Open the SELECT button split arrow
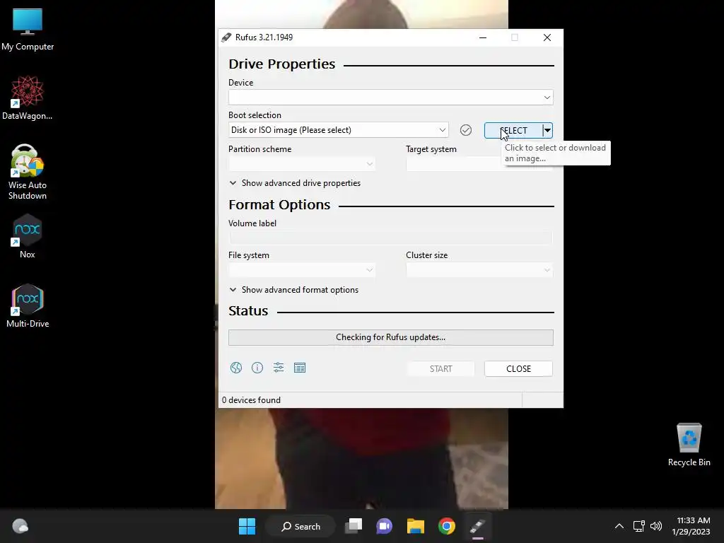 click(548, 131)
